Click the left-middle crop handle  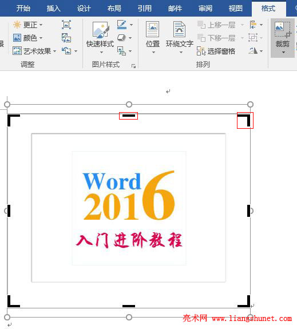[x=9, y=211]
